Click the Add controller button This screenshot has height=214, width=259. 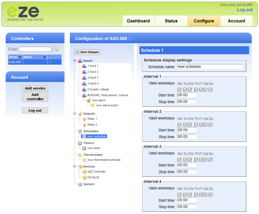[x=35, y=97]
